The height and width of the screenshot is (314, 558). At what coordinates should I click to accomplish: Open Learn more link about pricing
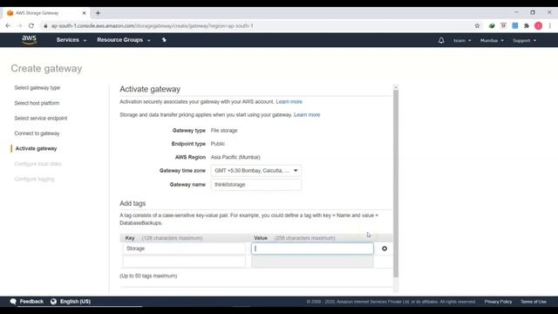[x=307, y=114]
